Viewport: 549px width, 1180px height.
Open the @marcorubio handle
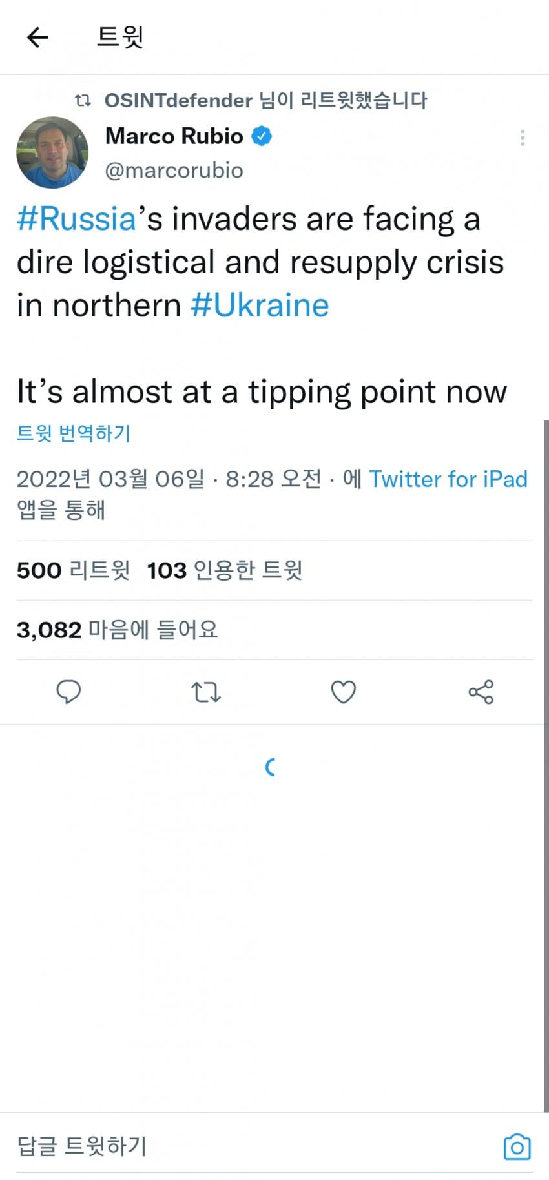pyautogui.click(x=174, y=171)
